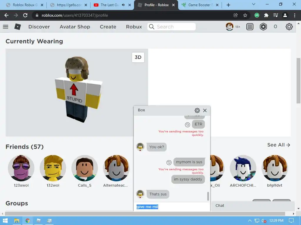301x225 pixels.
Task: View site security lock info
Action: click(37, 15)
